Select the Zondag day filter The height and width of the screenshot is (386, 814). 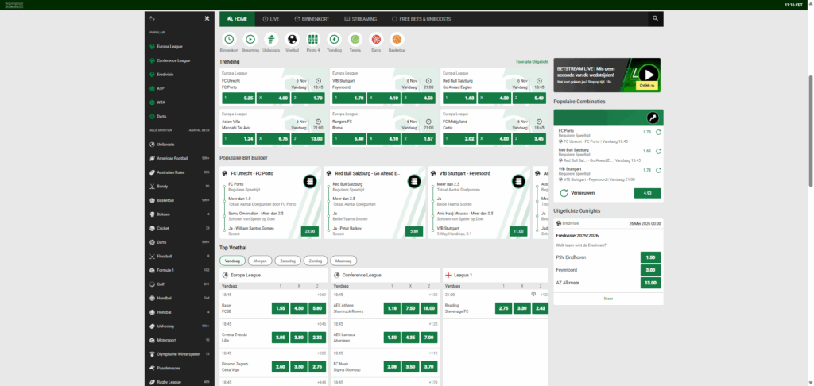(316, 261)
